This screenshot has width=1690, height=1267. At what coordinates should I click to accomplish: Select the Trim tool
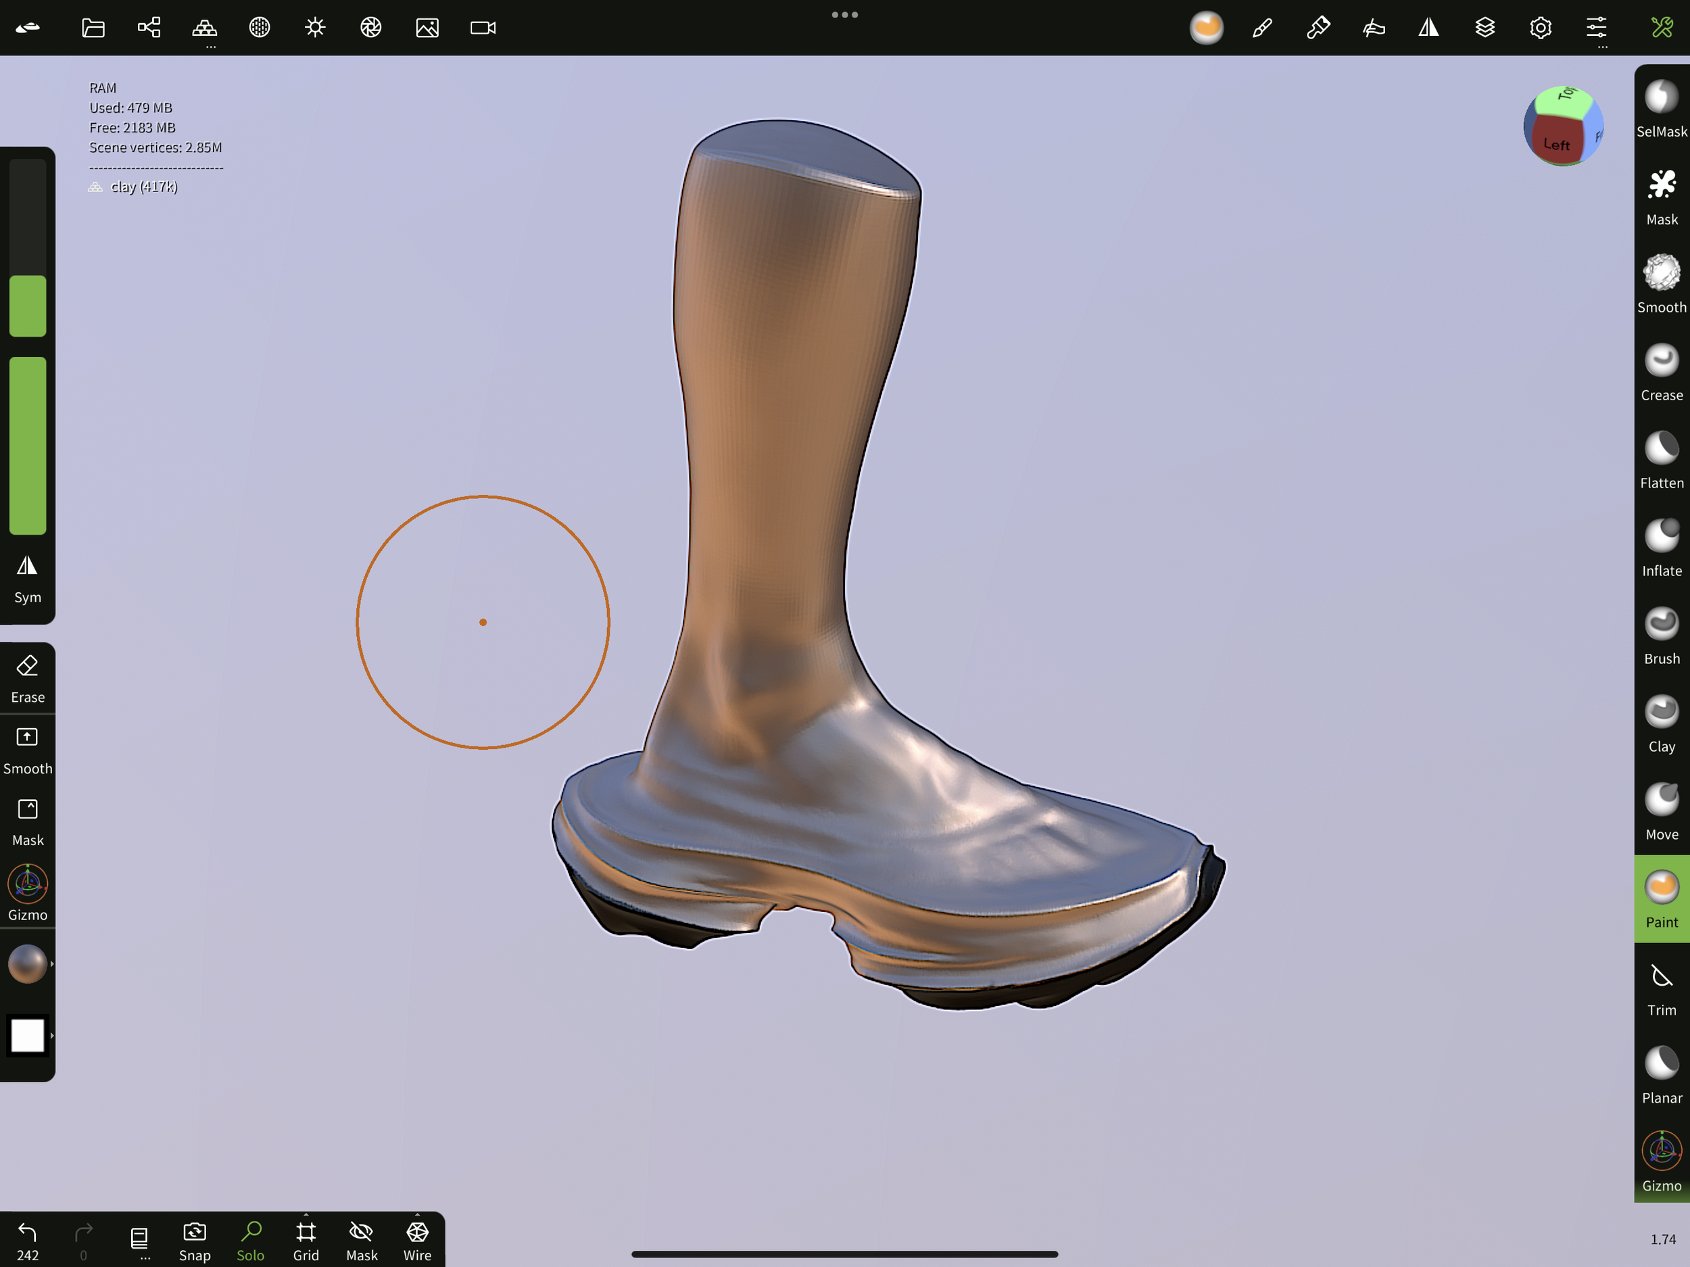coord(1661,987)
